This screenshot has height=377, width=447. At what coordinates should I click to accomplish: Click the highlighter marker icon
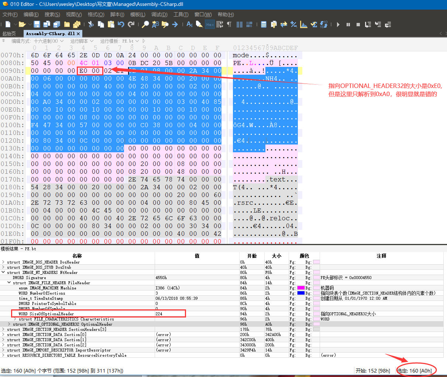click(199, 24)
